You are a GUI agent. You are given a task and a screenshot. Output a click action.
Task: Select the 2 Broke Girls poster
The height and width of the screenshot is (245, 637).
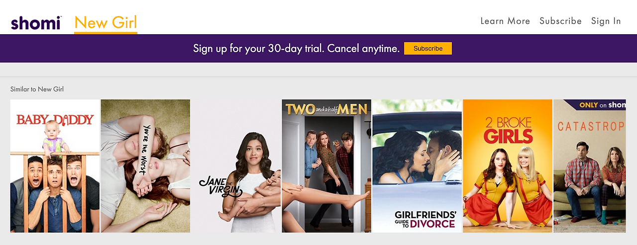pos(508,166)
